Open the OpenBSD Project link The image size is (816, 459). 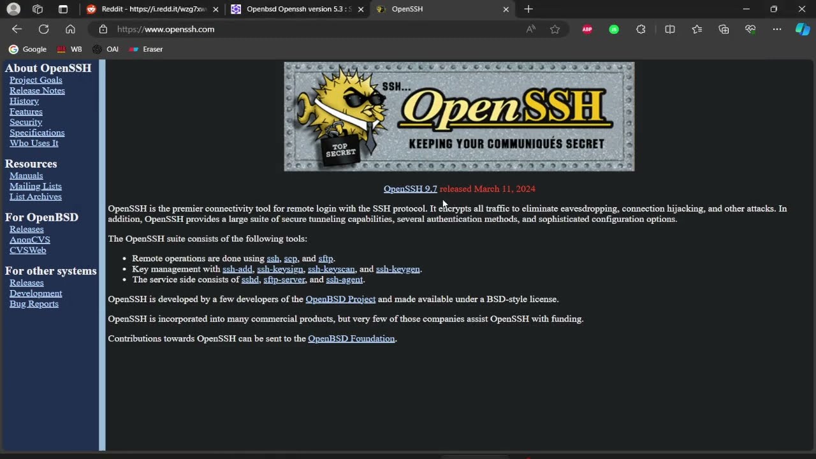point(340,299)
